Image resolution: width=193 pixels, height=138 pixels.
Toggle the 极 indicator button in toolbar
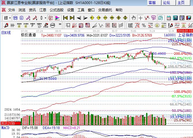(x=51, y=18)
